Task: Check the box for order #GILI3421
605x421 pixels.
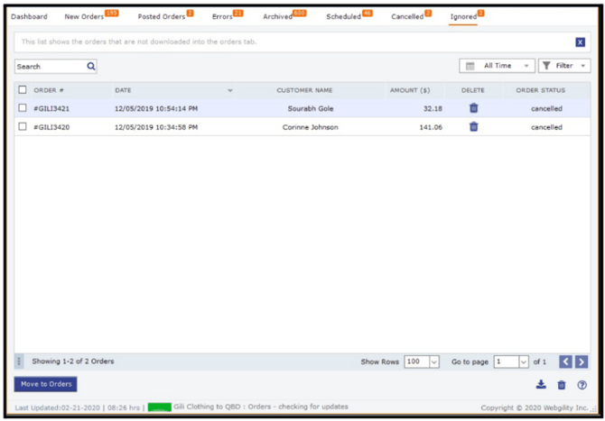Action: coord(23,108)
